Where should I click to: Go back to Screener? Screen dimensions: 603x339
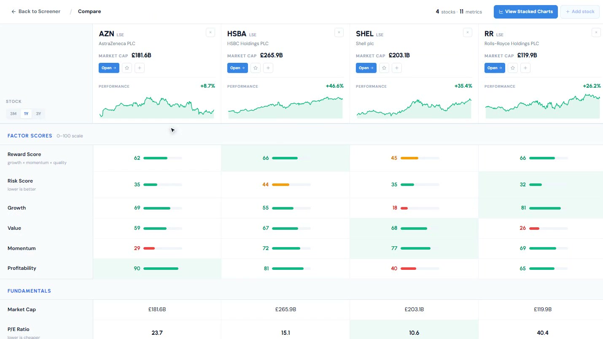(x=36, y=11)
